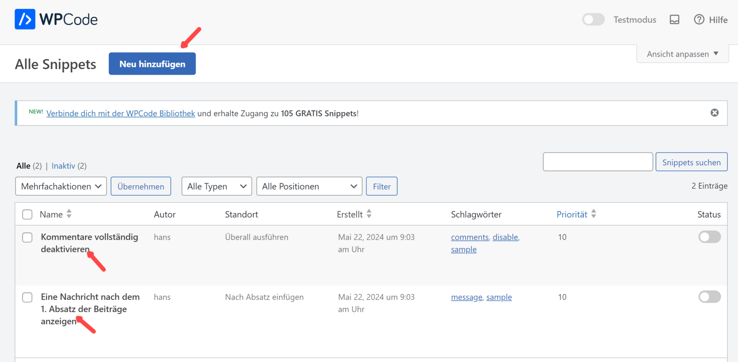Open the Alle Positionen dropdown
738x362 pixels.
[309, 186]
